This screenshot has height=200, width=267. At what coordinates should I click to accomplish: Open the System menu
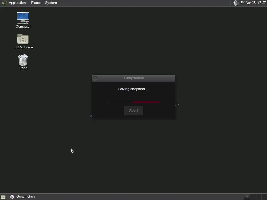click(x=51, y=3)
